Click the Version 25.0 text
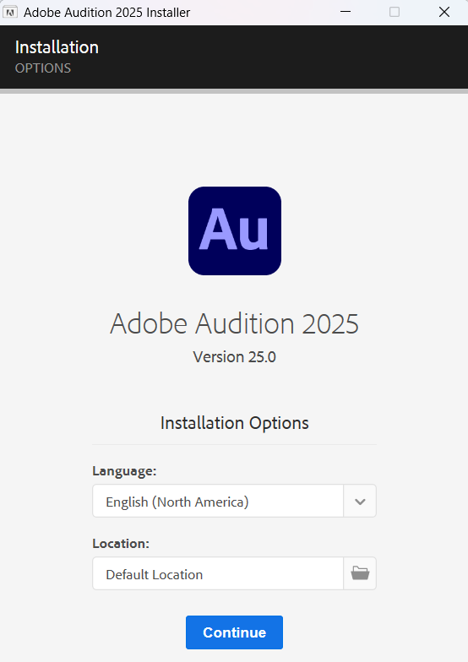Viewport: 468px width, 662px height. tap(235, 356)
